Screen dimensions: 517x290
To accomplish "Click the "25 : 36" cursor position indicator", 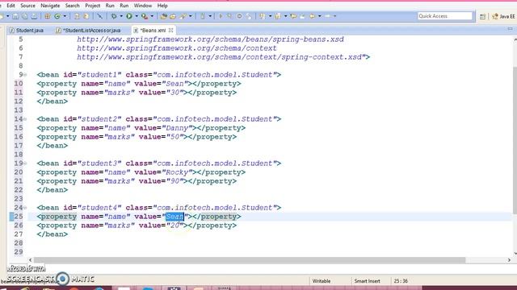I will (401, 281).
